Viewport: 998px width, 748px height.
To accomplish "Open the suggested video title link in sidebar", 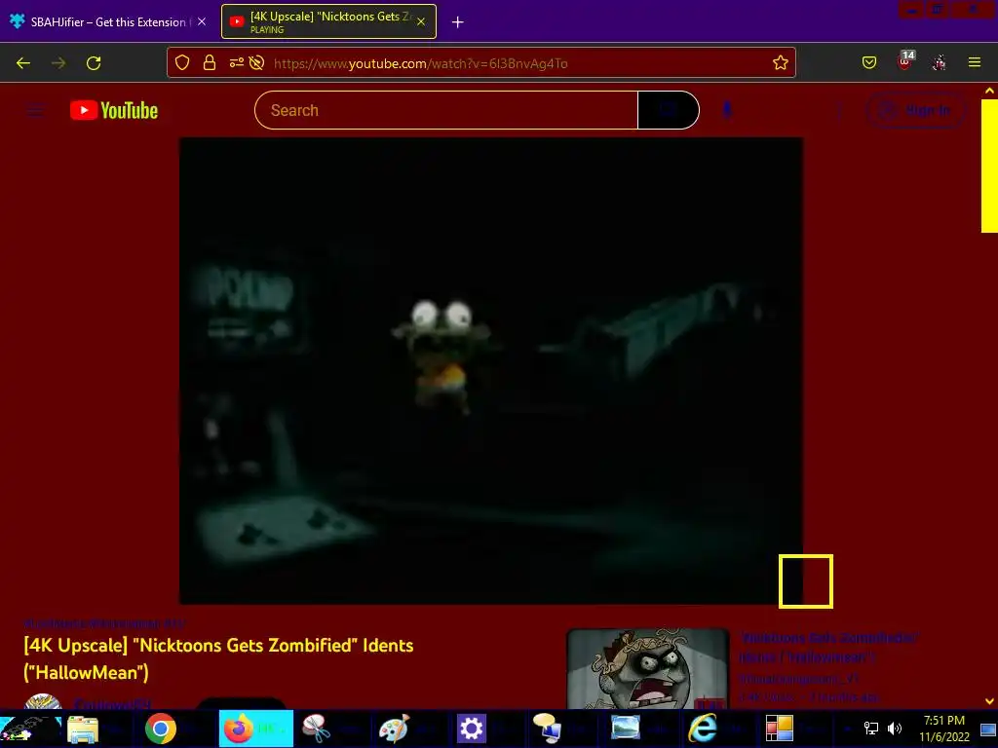I will point(828,647).
